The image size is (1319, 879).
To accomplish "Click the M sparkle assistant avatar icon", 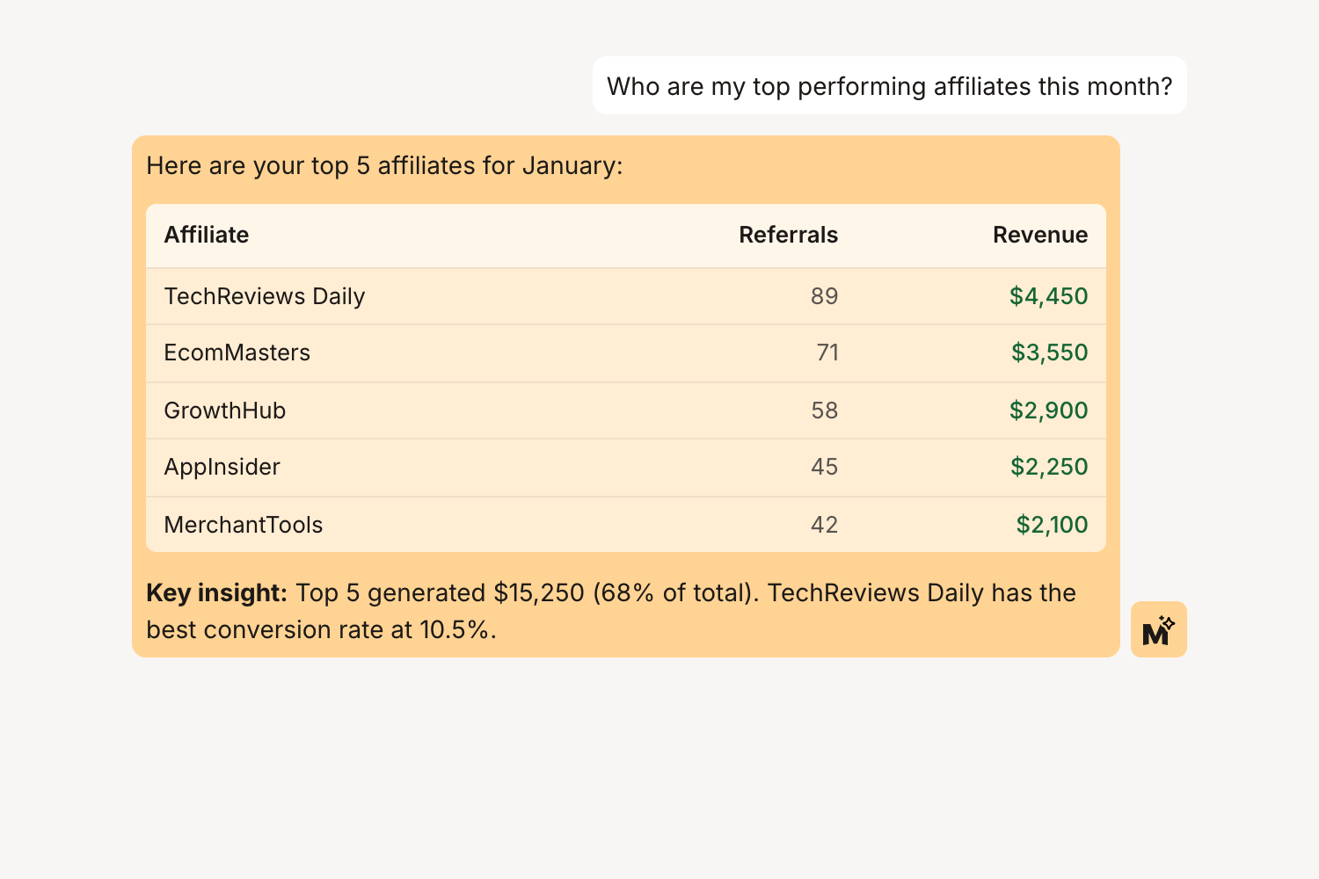I will point(1159,629).
